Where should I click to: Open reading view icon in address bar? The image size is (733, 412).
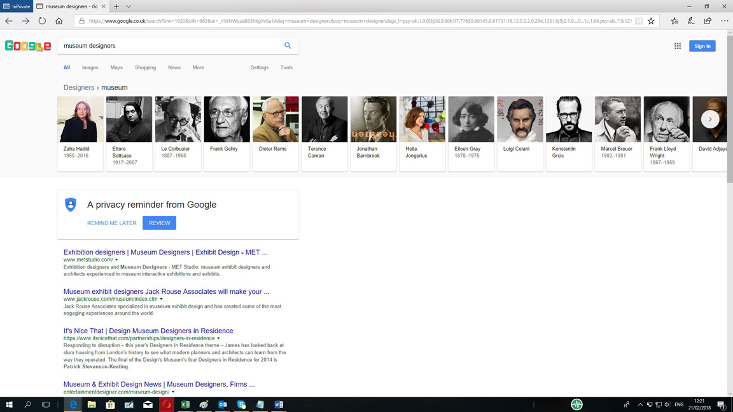[639, 21]
